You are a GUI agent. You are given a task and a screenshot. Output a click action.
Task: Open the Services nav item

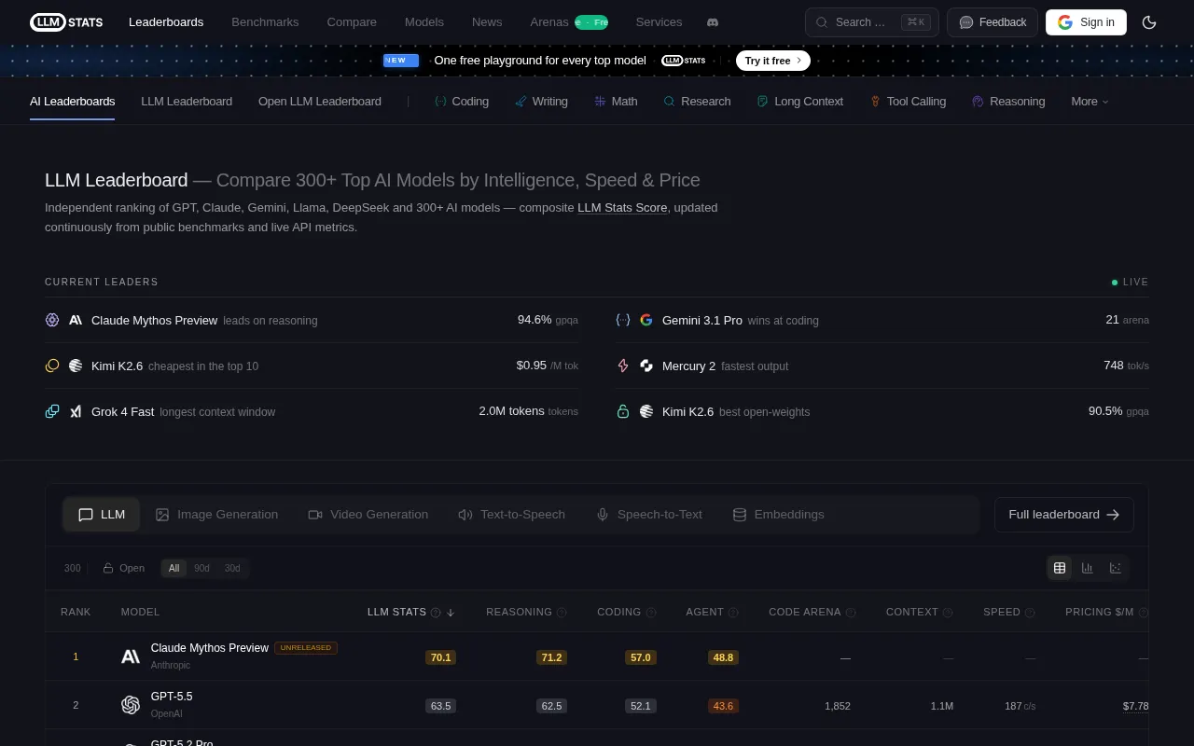(659, 22)
